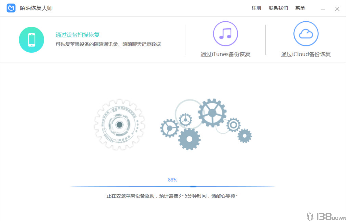Click the purple iTunes music note icon

point(225,34)
